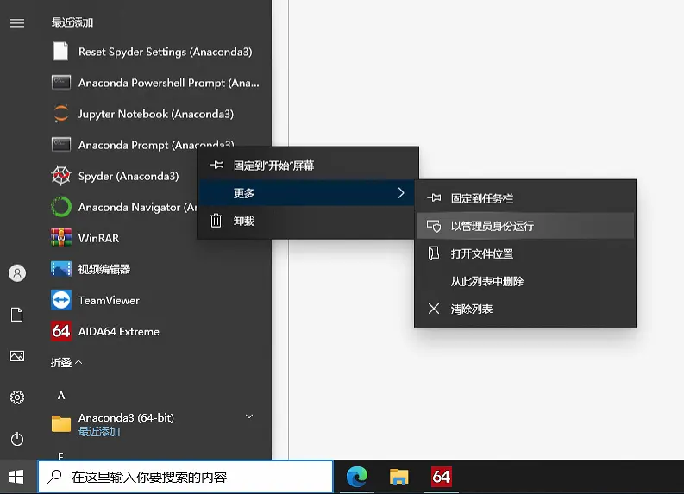Open AIDA64 Extreme entry text
Viewport: 684px width, 494px height.
coord(119,331)
